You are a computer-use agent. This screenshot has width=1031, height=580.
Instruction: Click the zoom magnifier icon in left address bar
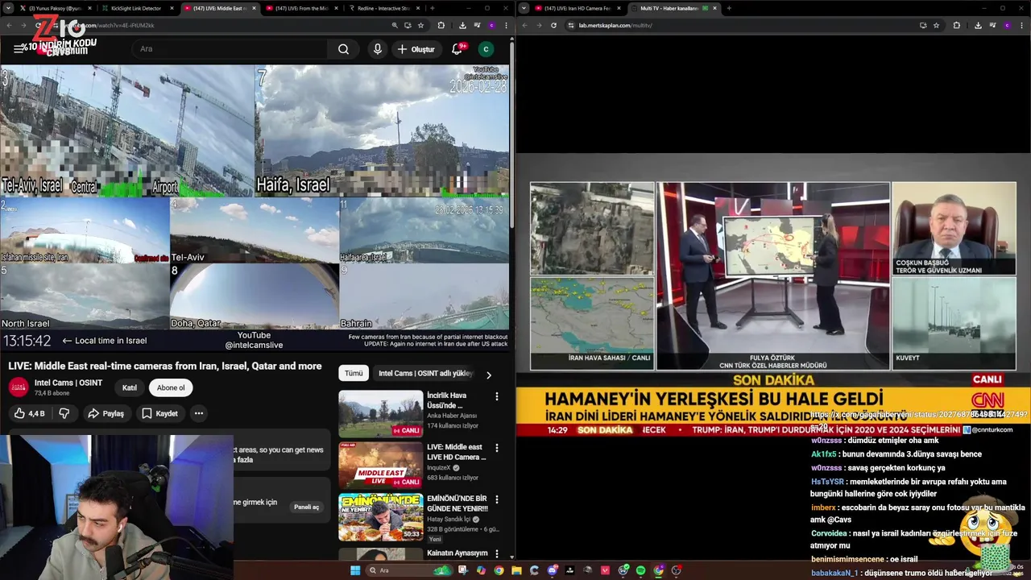pyautogui.click(x=395, y=25)
